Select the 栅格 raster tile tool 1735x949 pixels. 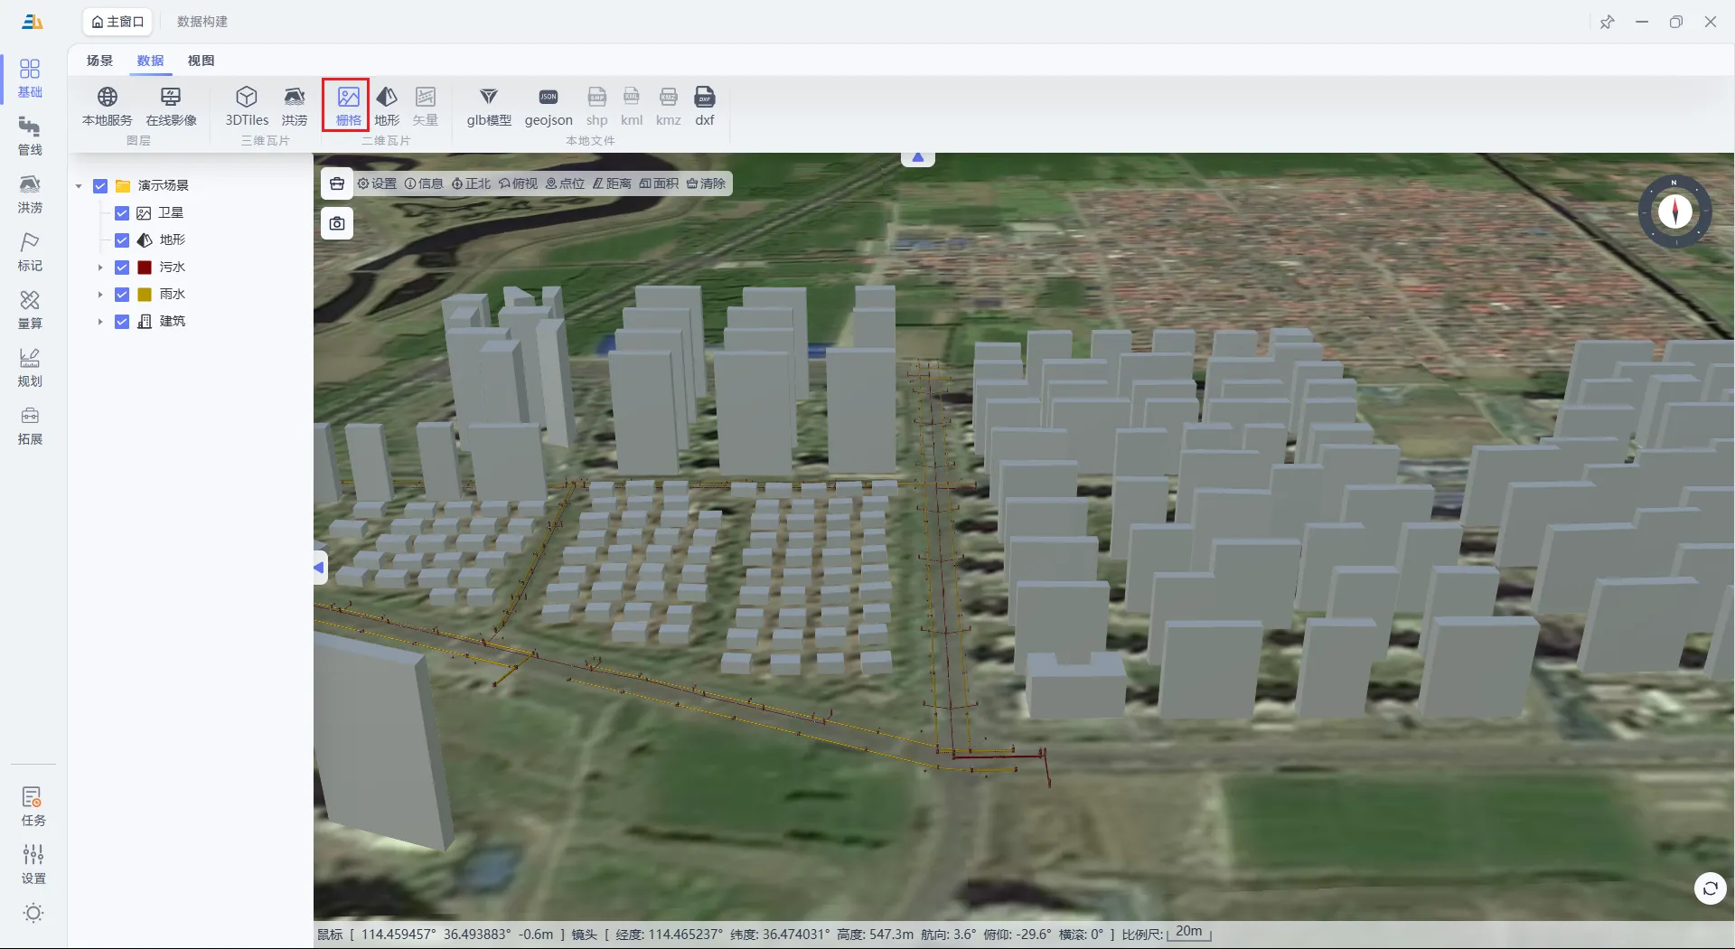pyautogui.click(x=349, y=106)
